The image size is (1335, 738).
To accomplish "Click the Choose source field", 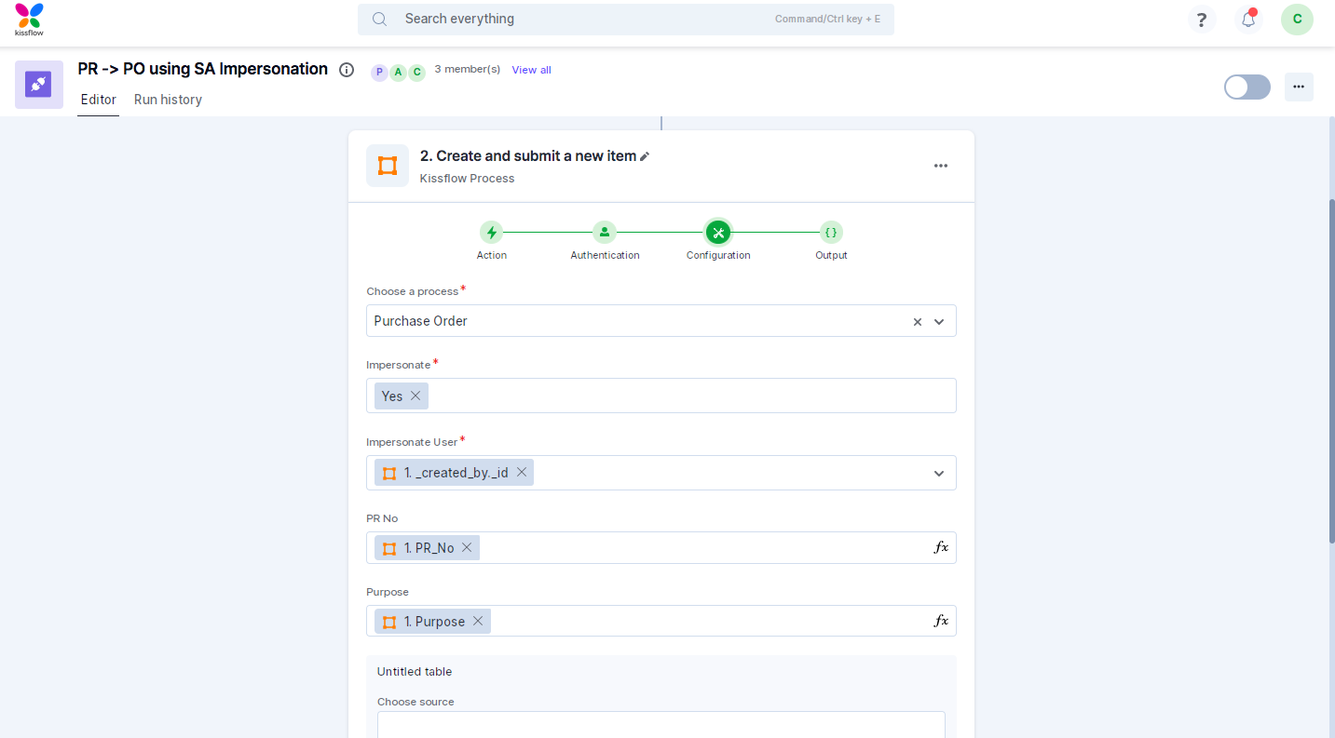I will [661, 725].
